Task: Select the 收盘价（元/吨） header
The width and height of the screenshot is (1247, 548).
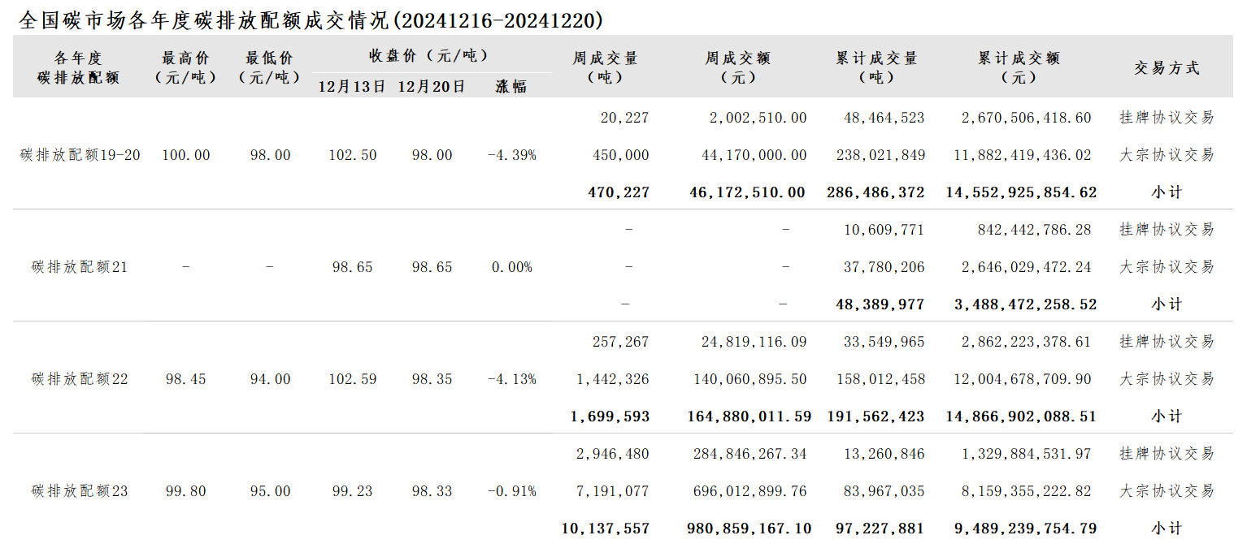Action: click(x=429, y=55)
